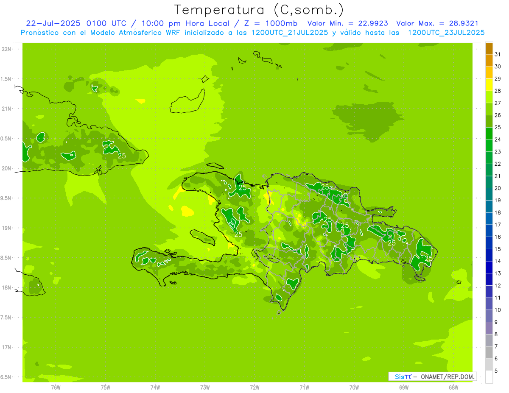Image resolution: width=509 pixels, height=393 pixels.
Task: Pick the orange swatch between 30 and 31
Action: tap(489, 61)
